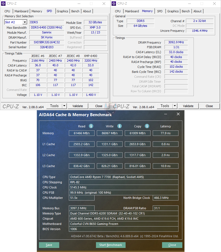Click the Bank Cycle Time value 142 clocks

pyautogui.click(x=176, y=71)
